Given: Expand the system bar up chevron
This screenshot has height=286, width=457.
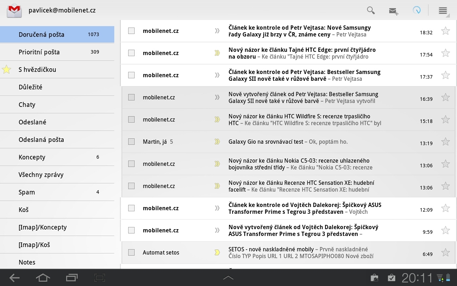Looking at the screenshot, I should coord(228,278).
